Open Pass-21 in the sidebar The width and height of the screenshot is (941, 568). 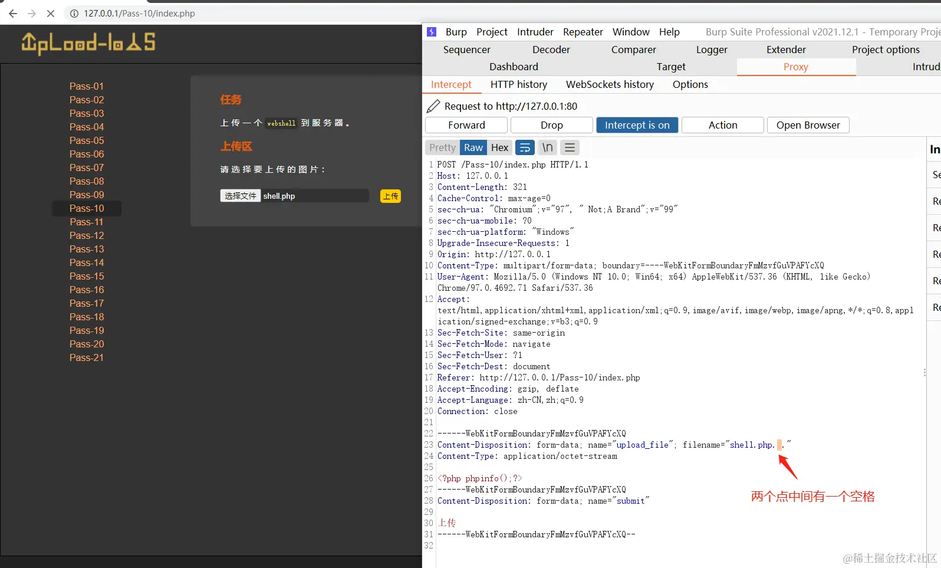point(87,357)
